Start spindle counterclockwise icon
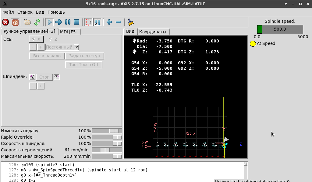The image size is (312, 182). [32, 77]
